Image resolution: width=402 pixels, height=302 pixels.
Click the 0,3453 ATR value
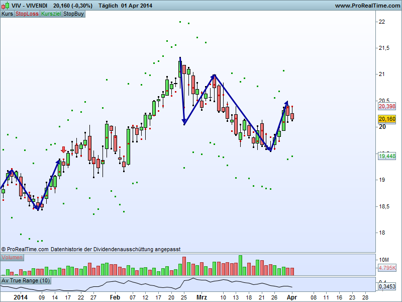point(387,286)
